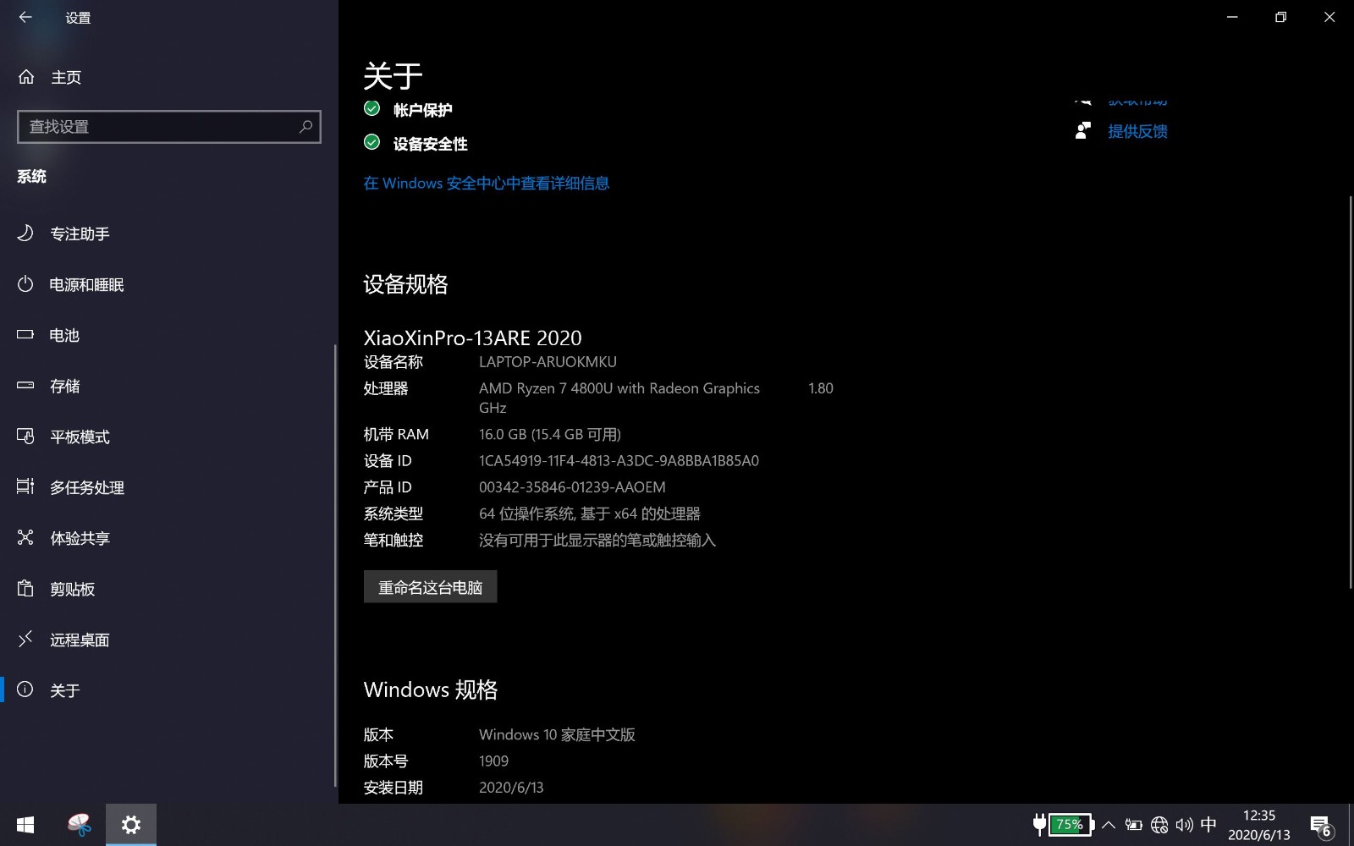This screenshot has width=1354, height=846.
Task: Click the tray power battery icon
Action: click(1133, 825)
